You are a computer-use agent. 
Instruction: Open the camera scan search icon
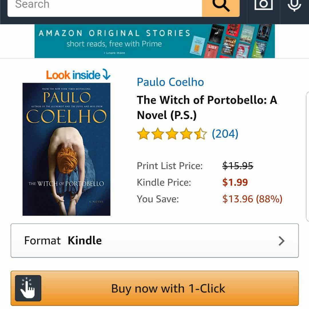coord(264,4)
